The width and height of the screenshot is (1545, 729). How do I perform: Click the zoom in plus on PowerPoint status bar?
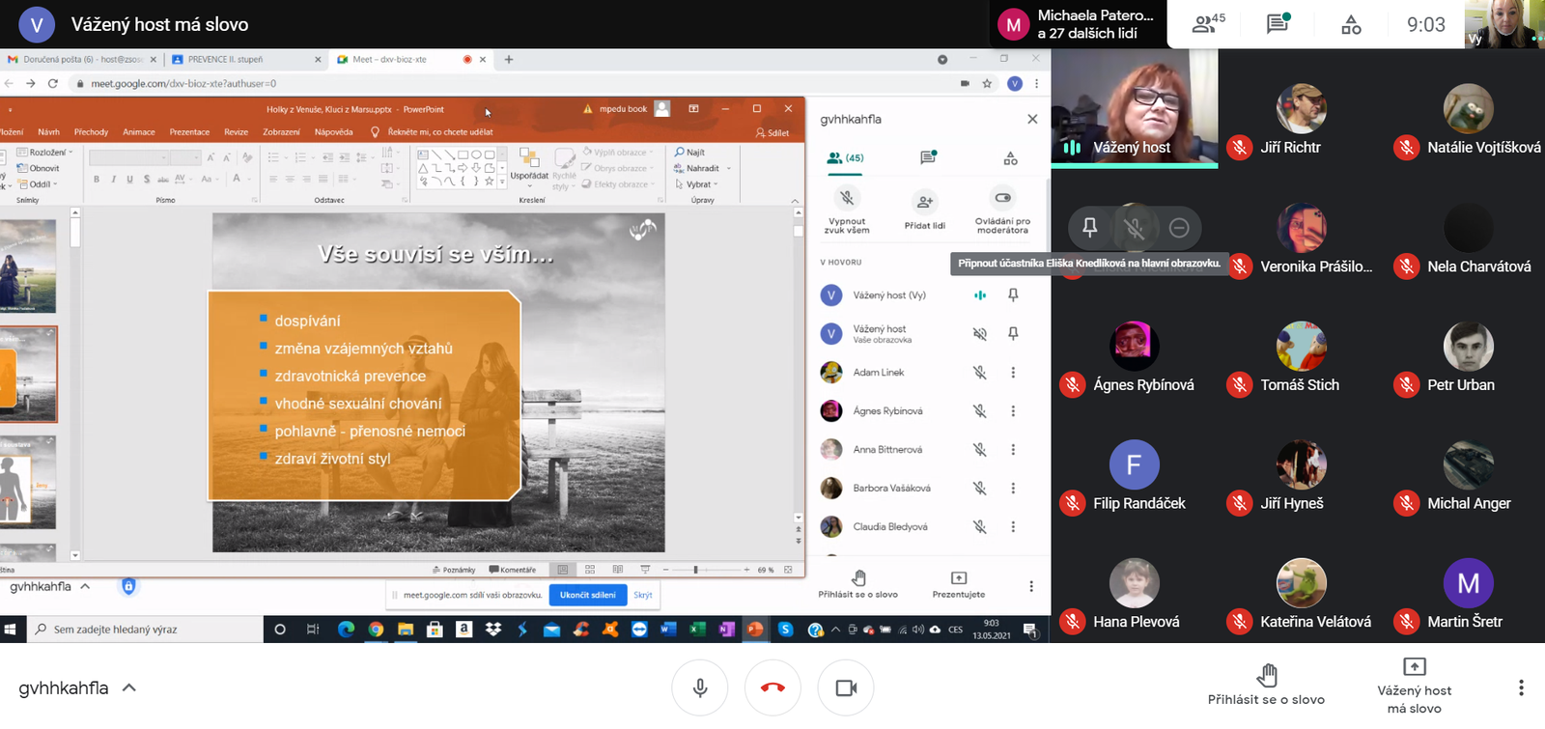tap(746, 570)
